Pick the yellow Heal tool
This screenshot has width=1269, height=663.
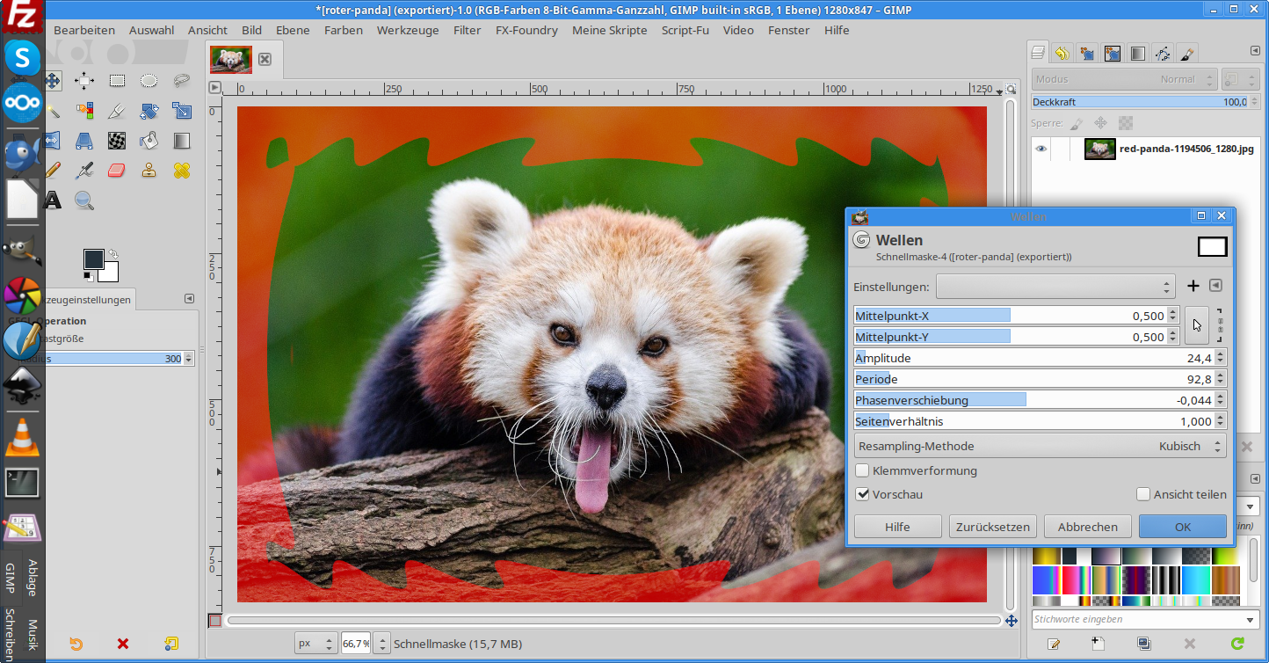point(182,170)
